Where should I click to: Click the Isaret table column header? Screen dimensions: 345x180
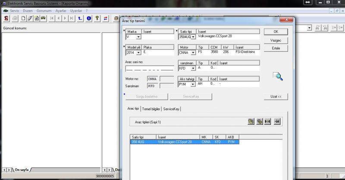(178, 137)
